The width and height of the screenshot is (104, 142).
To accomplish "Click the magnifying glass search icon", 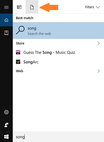I will 20,30.
